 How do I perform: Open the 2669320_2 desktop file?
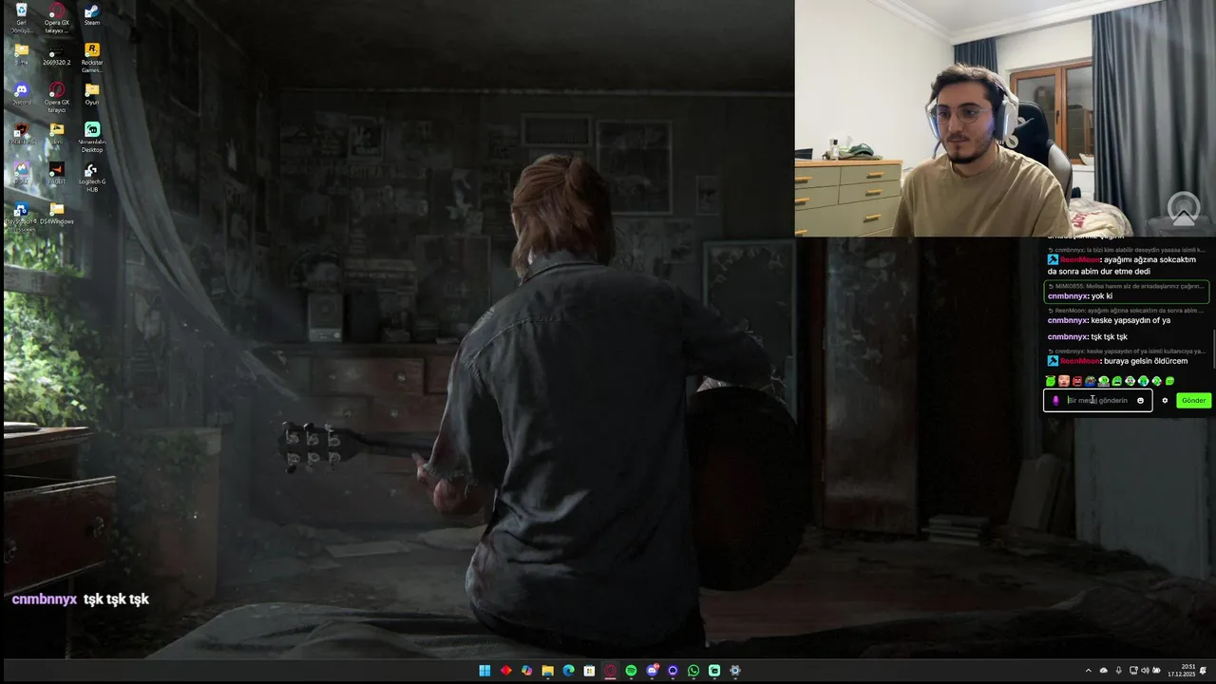coord(56,54)
